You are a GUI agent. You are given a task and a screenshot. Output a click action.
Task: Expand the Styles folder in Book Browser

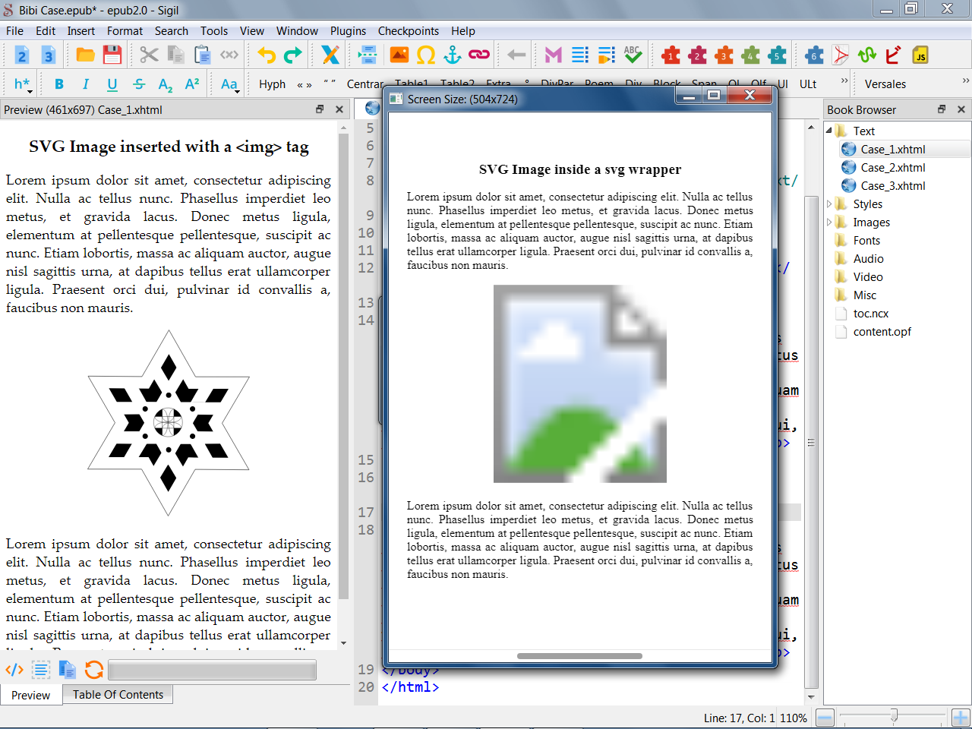point(829,204)
